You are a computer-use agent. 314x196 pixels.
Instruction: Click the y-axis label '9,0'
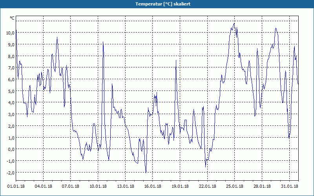point(11,45)
